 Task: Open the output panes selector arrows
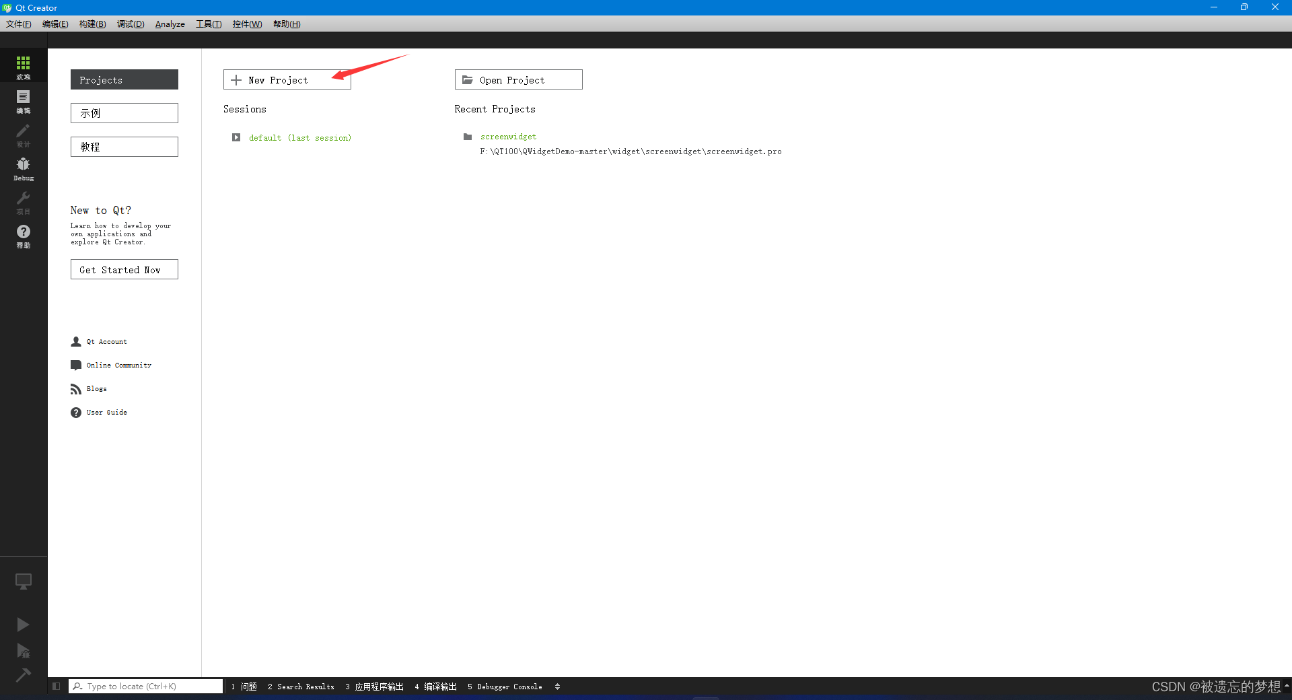557,687
